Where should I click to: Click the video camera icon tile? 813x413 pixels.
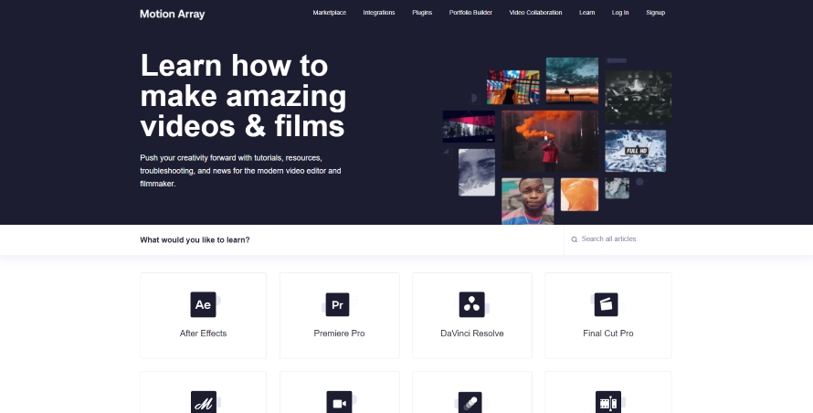pyautogui.click(x=339, y=403)
